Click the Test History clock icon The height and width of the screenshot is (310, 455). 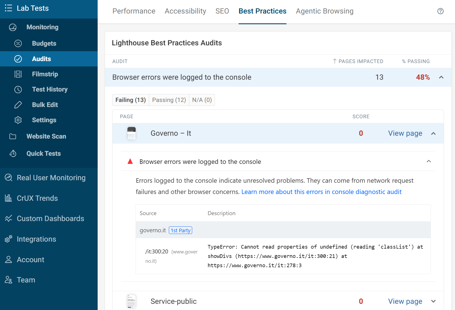pos(18,90)
